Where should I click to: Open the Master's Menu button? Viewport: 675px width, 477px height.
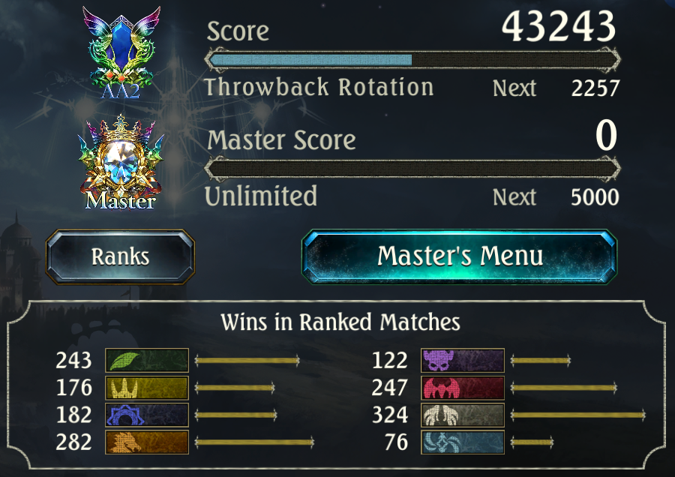[459, 256]
